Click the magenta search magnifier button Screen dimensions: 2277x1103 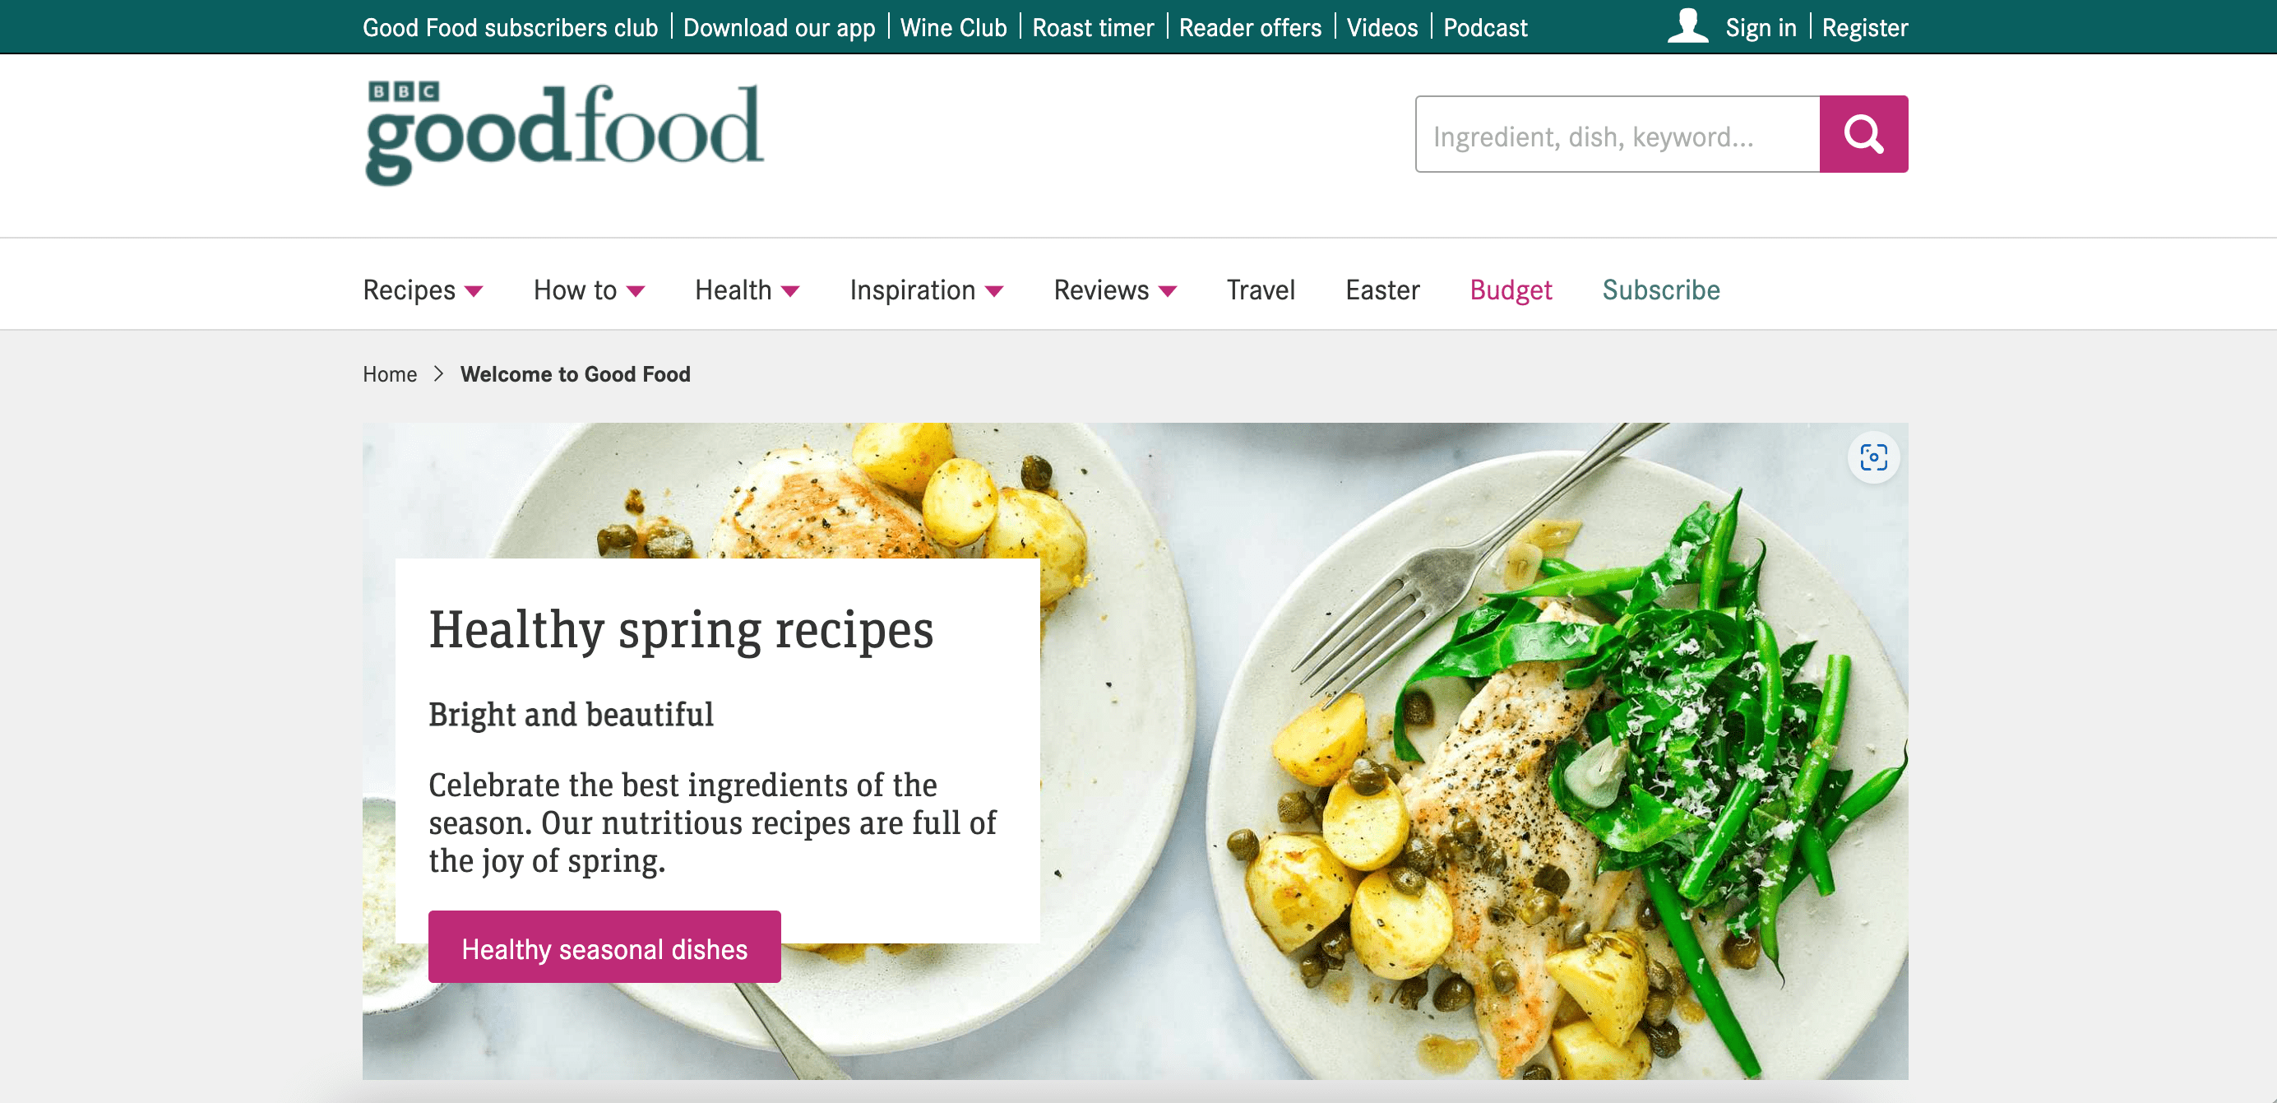1863,134
